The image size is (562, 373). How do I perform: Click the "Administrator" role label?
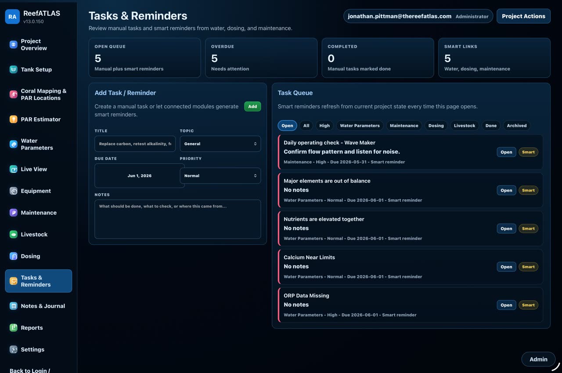pos(472,16)
